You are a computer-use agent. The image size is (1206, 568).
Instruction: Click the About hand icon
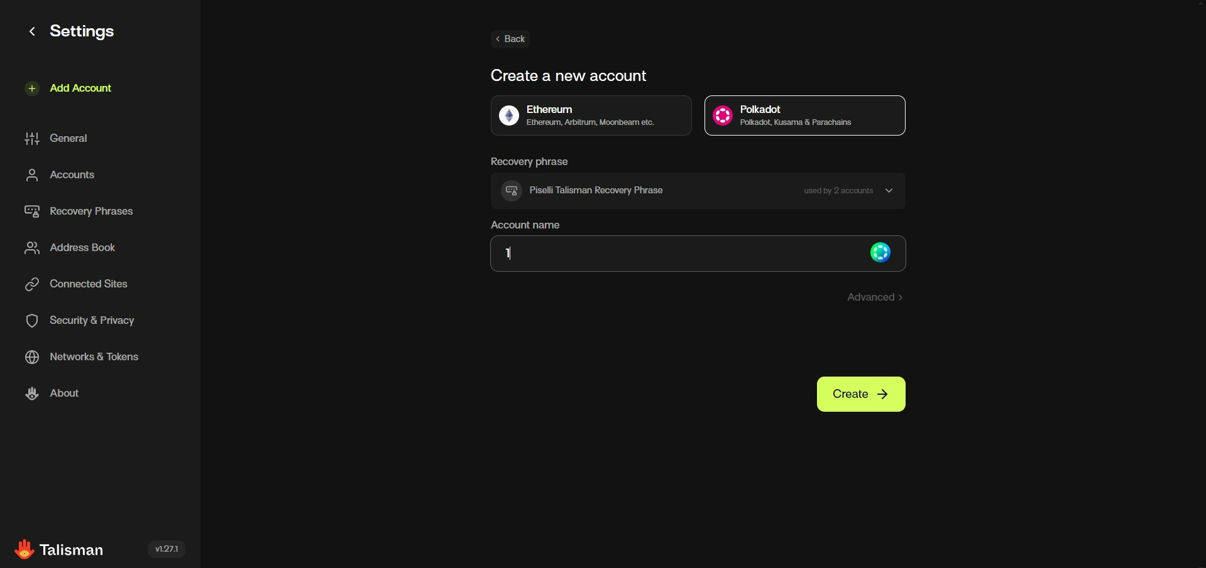point(32,394)
